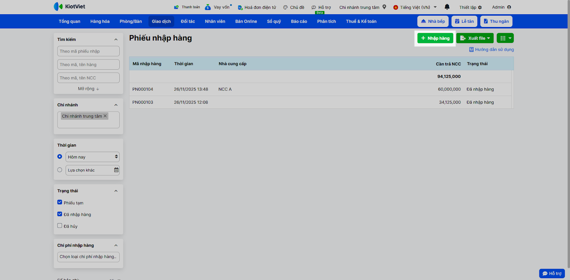Open the Thuế & Kế toán menu
This screenshot has width=570, height=280.
pos(361,21)
